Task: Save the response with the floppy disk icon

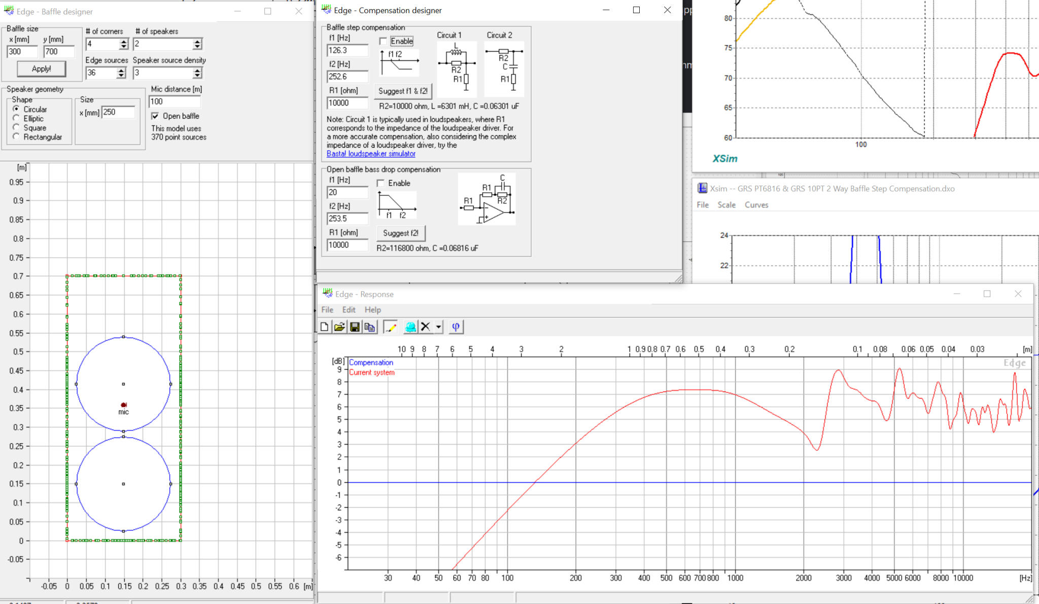Action: point(355,327)
